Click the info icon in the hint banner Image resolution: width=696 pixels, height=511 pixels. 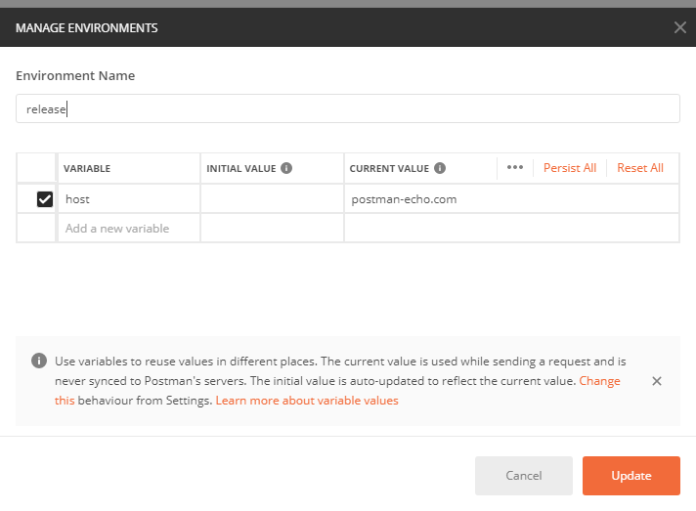39,361
